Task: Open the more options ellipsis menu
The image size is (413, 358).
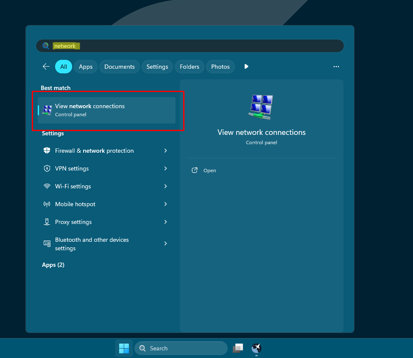Action: point(336,67)
